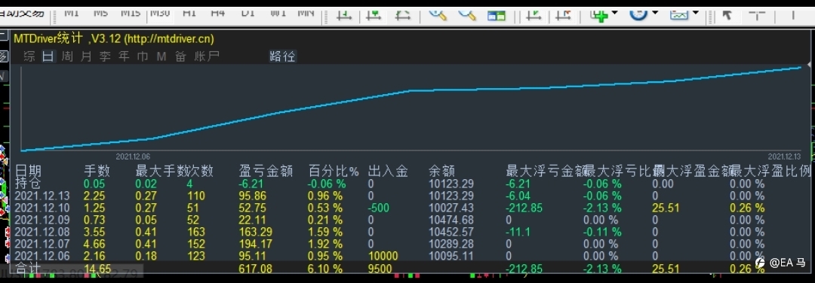Select the arrow cursor tool
The image size is (815, 283).
(x=727, y=14)
